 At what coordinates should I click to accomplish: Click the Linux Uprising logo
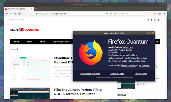click(x=25, y=30)
